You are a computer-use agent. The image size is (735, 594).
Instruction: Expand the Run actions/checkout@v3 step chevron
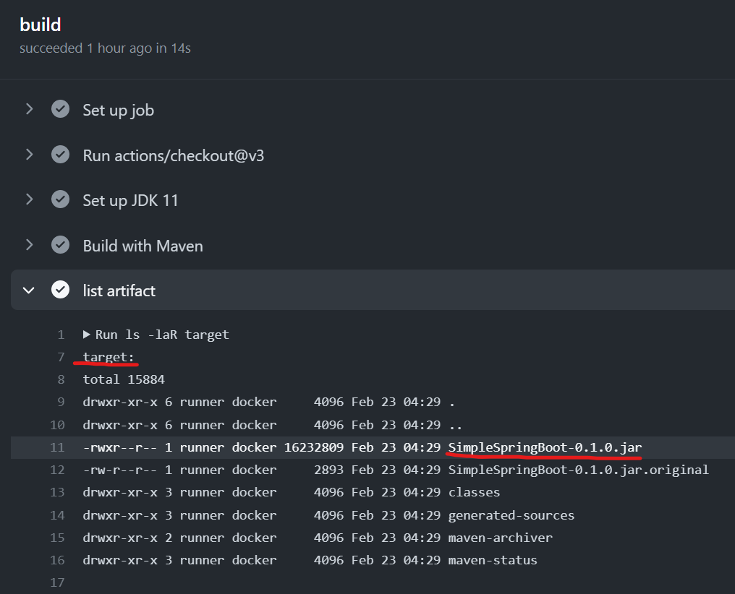tap(29, 155)
